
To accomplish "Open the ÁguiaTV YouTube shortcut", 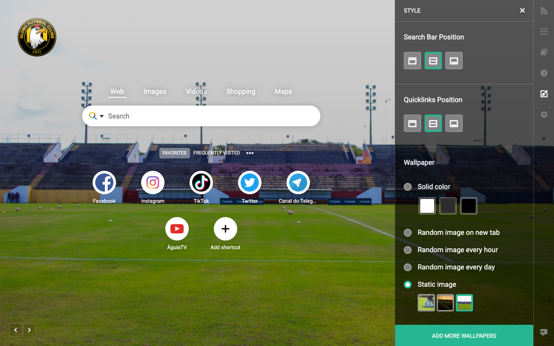I will click(177, 229).
